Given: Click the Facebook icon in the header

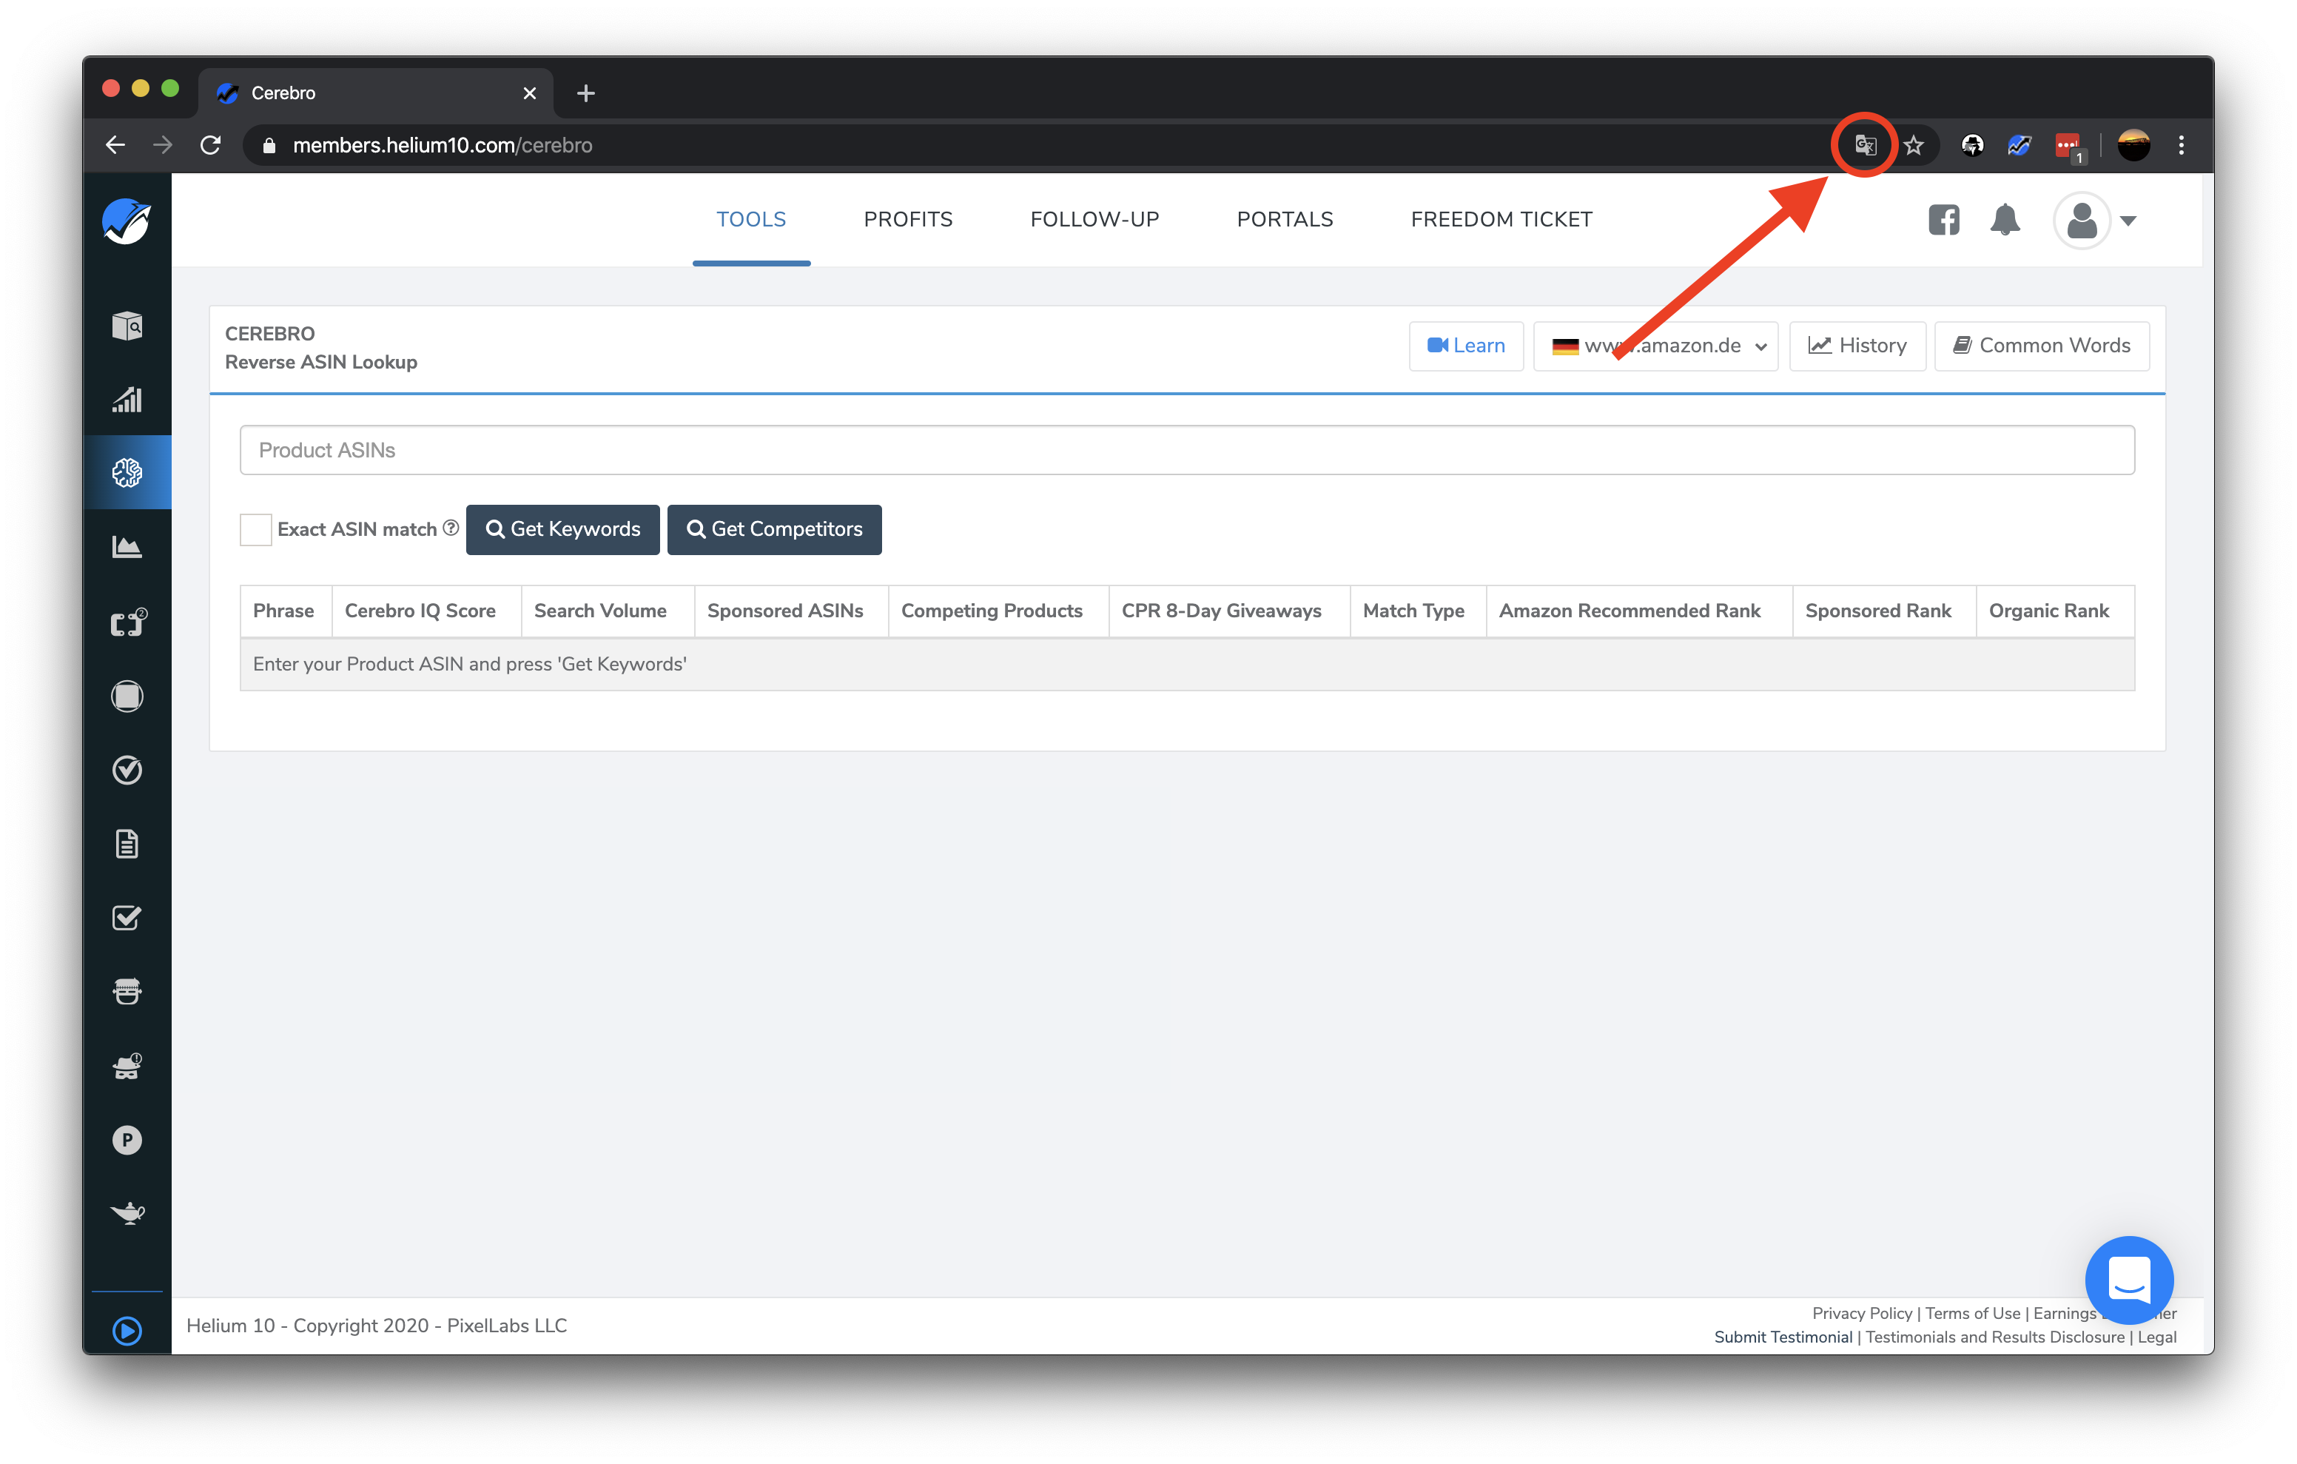Looking at the screenshot, I should 1944,220.
